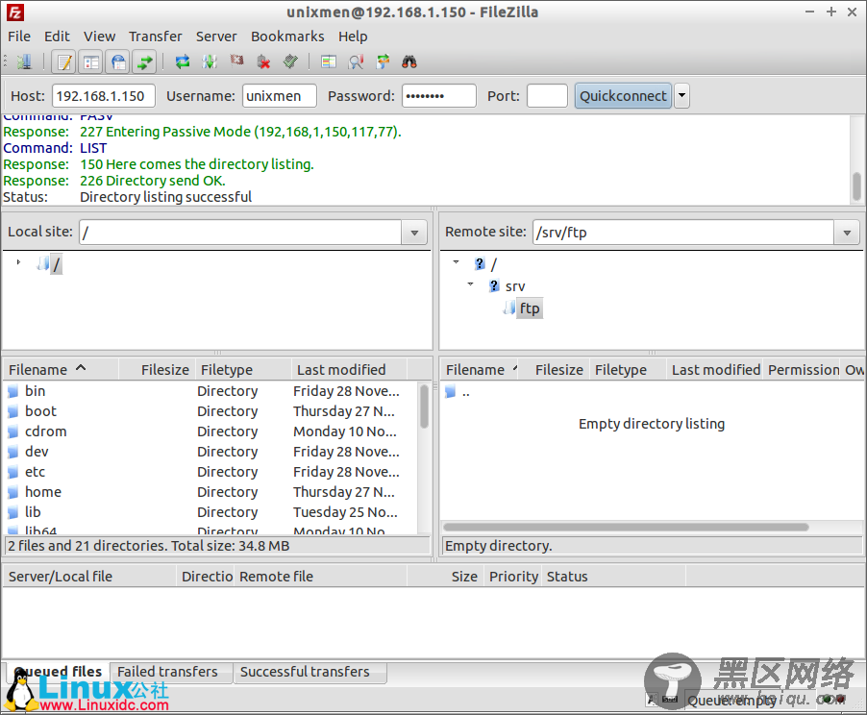Viewport: 867px width, 715px height.
Task: Open the View menu
Action: coord(100,37)
